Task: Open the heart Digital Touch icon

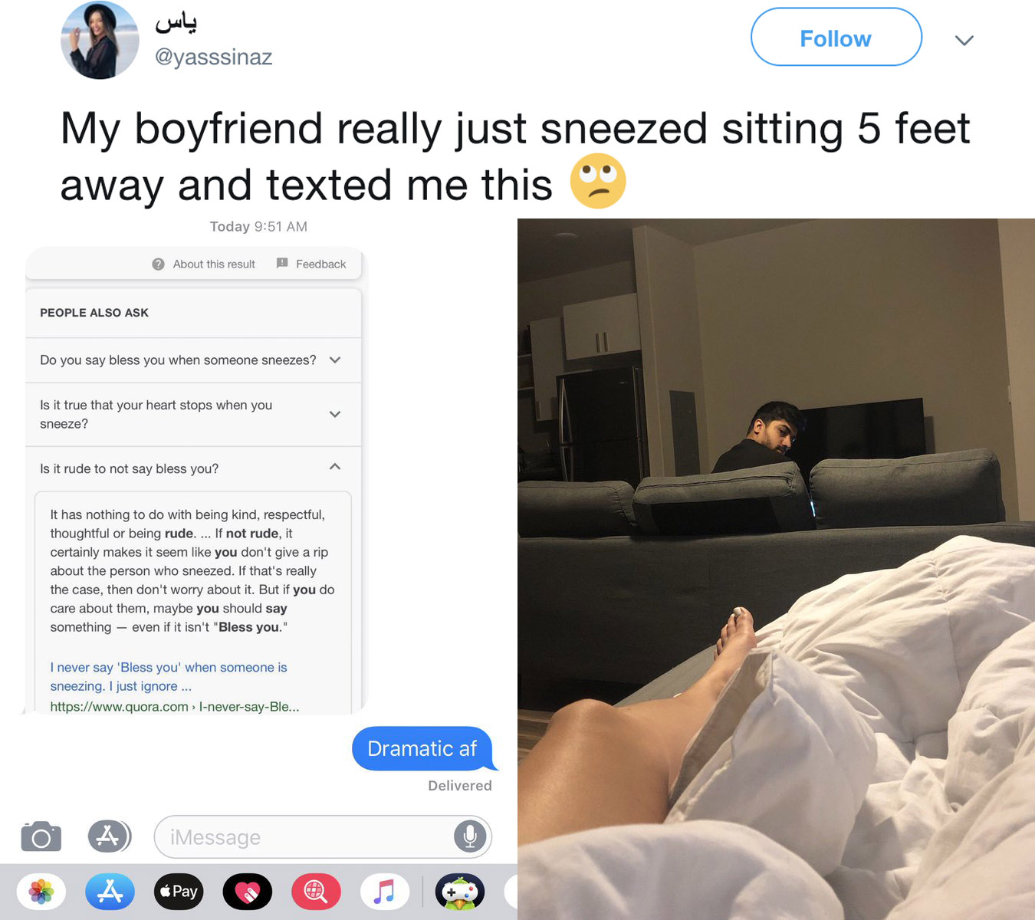Action: 248,892
